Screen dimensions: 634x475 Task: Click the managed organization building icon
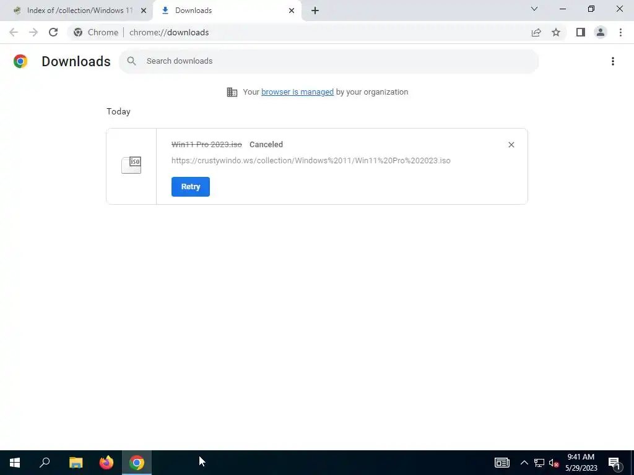coord(232,92)
